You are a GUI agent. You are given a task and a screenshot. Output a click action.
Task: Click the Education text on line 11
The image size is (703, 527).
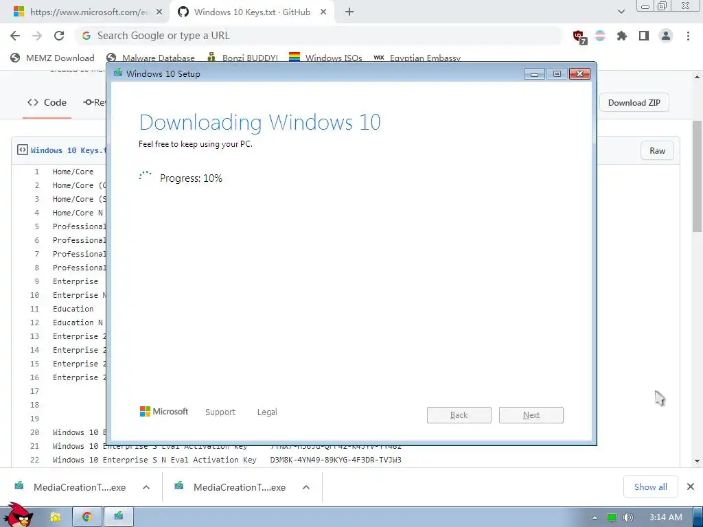(73, 309)
